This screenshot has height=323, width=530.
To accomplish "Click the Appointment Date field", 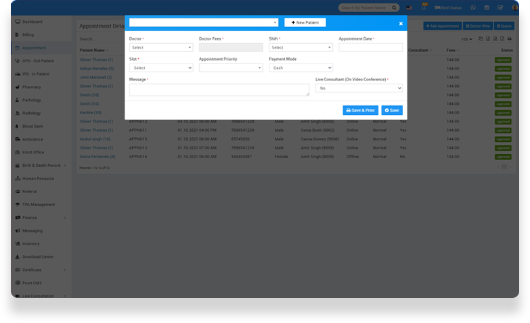I will [370, 47].
